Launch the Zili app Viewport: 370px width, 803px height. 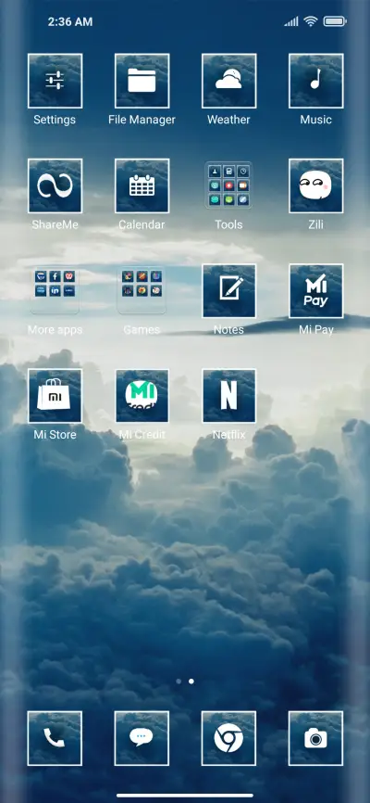[315, 185]
